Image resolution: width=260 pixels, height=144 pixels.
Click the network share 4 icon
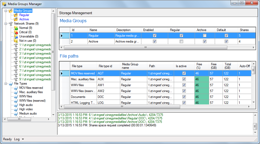pyautogui.click(x=16, y=58)
